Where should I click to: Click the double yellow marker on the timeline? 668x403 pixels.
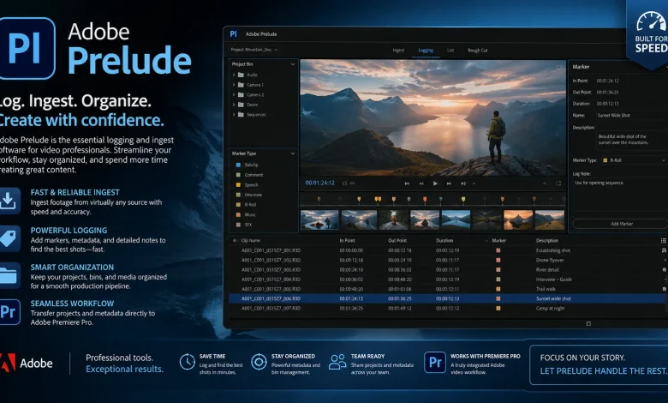(x=378, y=199)
